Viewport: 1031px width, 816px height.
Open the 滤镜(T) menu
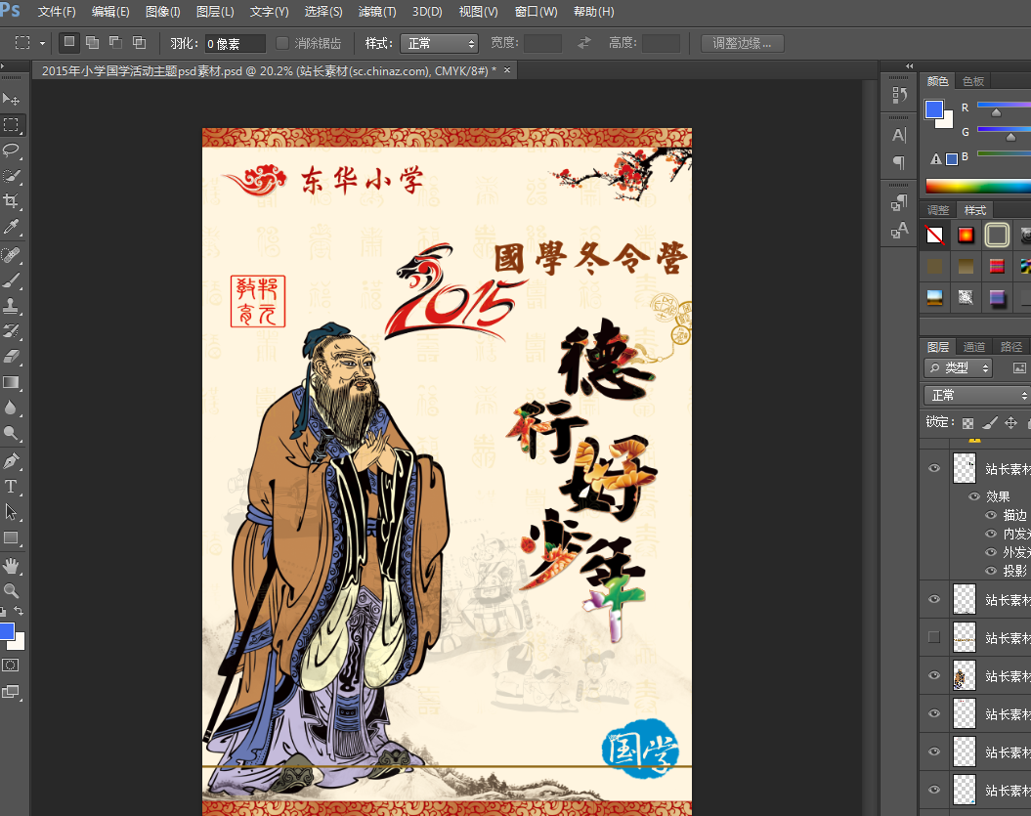tap(377, 12)
